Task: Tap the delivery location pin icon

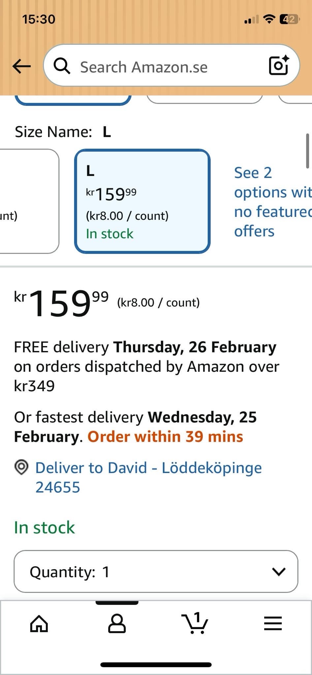Action: pyautogui.click(x=21, y=467)
